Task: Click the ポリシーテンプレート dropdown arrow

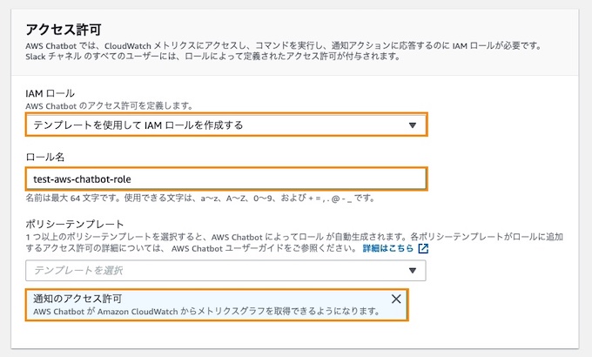Action: [x=413, y=271]
